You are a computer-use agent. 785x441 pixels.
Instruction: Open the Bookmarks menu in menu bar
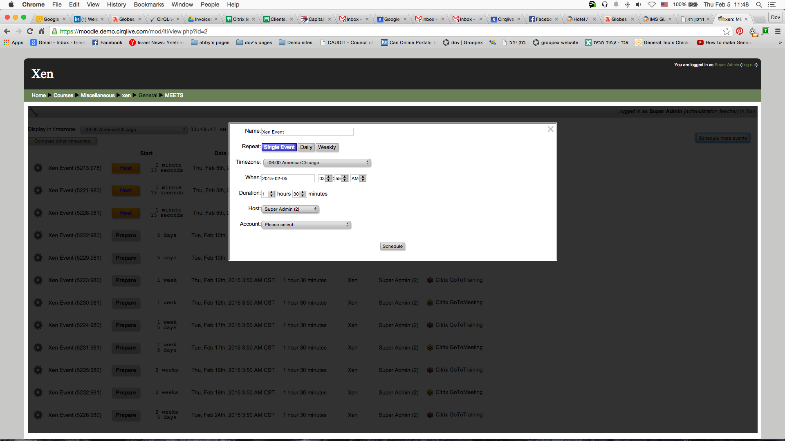(148, 4)
